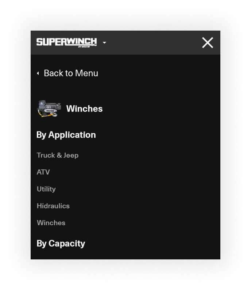251x290 pixels.
Task: Open brand switcher caret in header
Action: 104,43
